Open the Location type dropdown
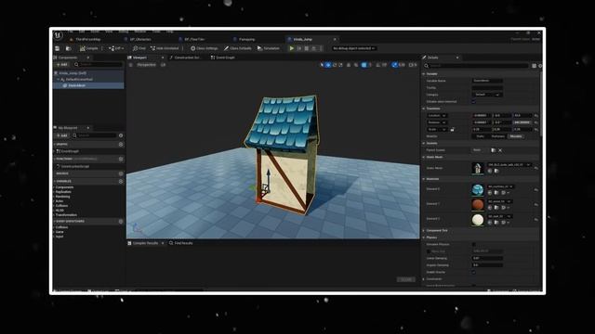This screenshot has width=595, height=334. (437, 115)
